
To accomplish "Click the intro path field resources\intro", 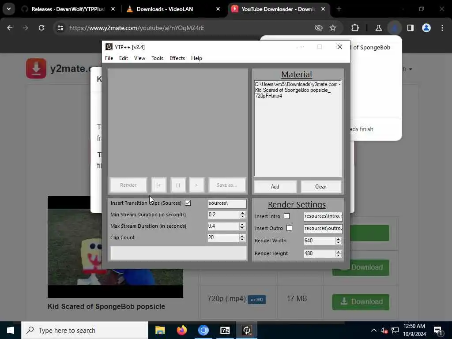I will pyautogui.click(x=323, y=216).
